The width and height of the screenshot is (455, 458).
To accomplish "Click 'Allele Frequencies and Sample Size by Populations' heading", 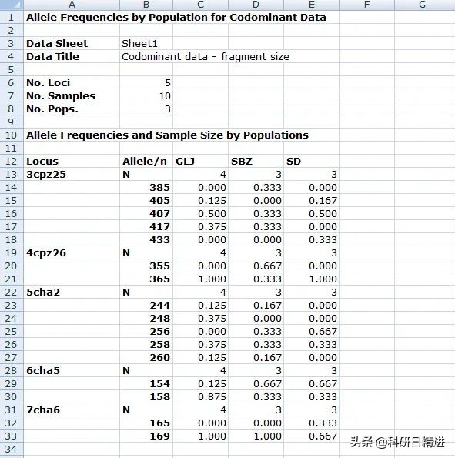I will pos(167,135).
